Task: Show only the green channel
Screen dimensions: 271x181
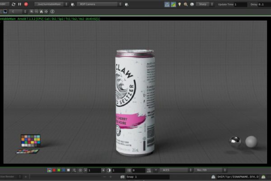Action: click(59, 170)
